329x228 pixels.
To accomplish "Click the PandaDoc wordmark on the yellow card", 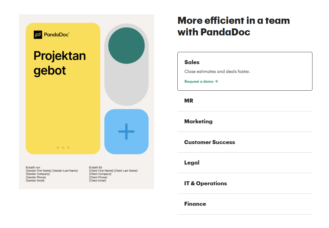I will click(x=57, y=35).
